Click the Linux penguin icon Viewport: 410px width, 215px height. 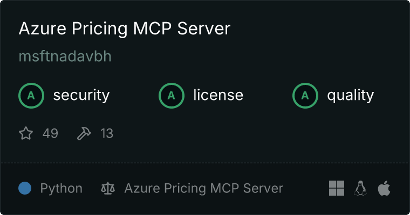(x=360, y=188)
